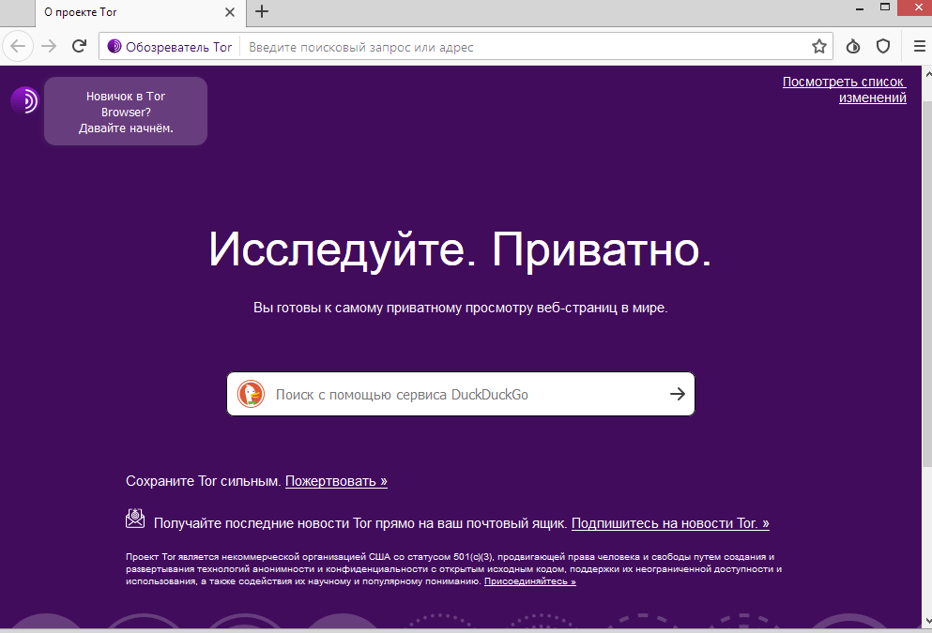This screenshot has width=932, height=633.
Task: Click the newsletter envelope icon
Action: point(135,518)
